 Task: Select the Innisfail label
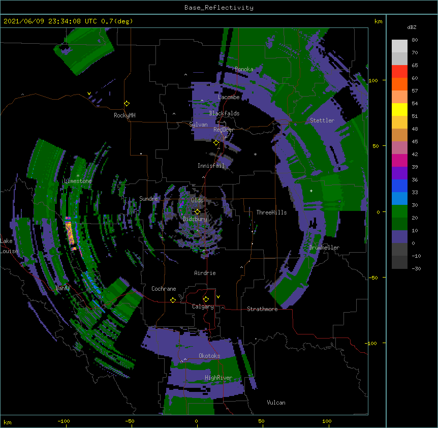211,166
